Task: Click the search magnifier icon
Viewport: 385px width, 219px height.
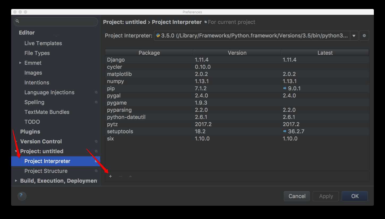Action: [18, 21]
